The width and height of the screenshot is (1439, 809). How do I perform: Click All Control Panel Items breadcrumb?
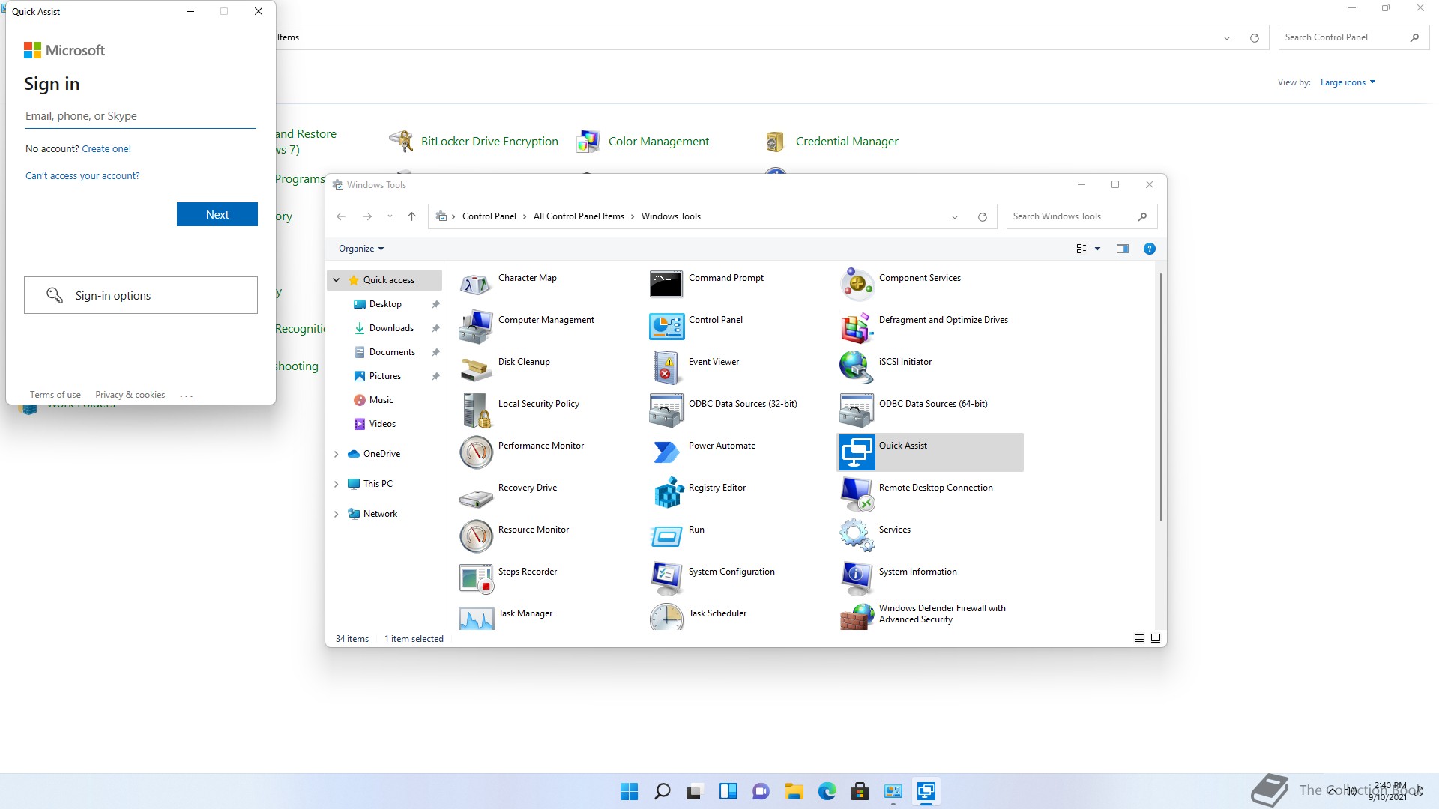(x=579, y=216)
